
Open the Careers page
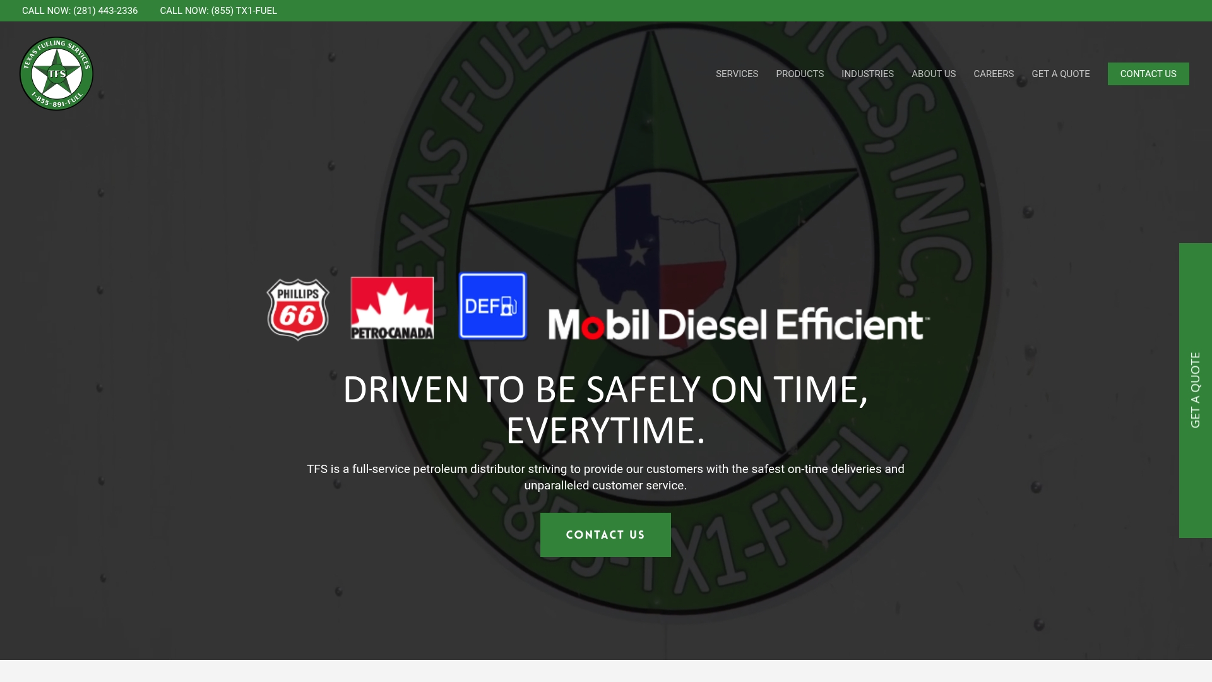tap(994, 74)
